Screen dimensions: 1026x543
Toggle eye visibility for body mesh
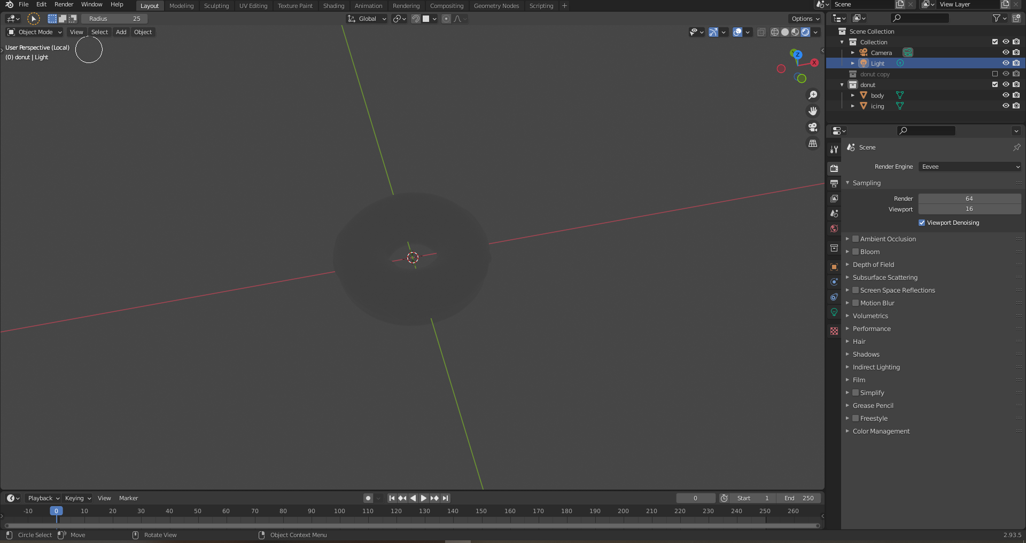pos(1006,95)
